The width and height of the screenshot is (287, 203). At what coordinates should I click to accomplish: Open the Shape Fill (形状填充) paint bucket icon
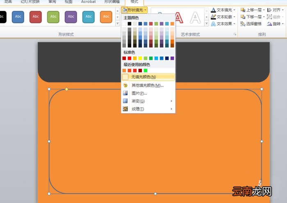click(124, 10)
